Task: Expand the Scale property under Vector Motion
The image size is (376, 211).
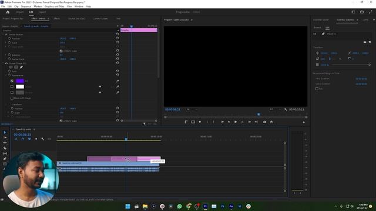Action: pyautogui.click(x=6, y=43)
